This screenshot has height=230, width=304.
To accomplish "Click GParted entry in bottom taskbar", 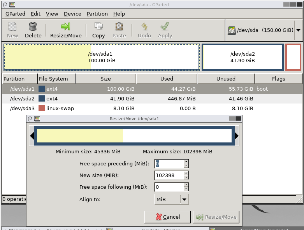I will pos(157,229).
